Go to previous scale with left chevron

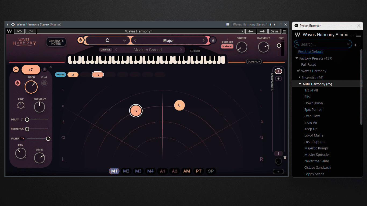point(135,40)
